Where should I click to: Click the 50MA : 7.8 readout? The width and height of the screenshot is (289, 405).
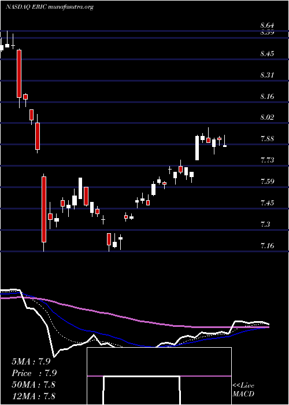34,385
